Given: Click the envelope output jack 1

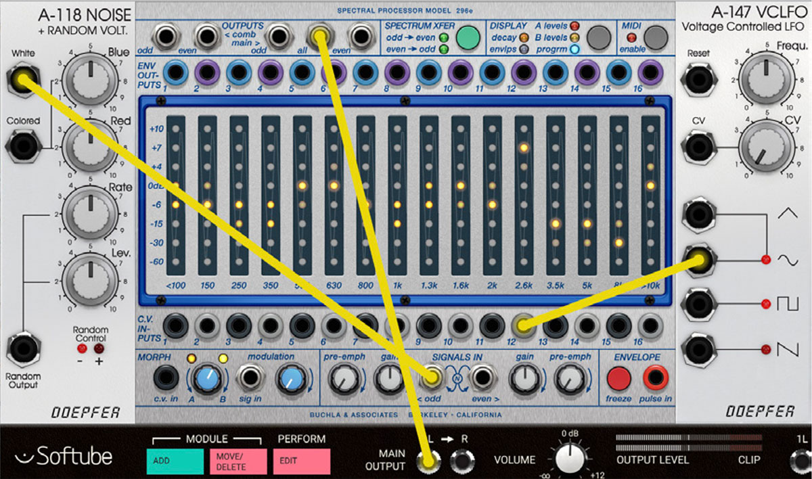Looking at the screenshot, I should click(x=175, y=72).
